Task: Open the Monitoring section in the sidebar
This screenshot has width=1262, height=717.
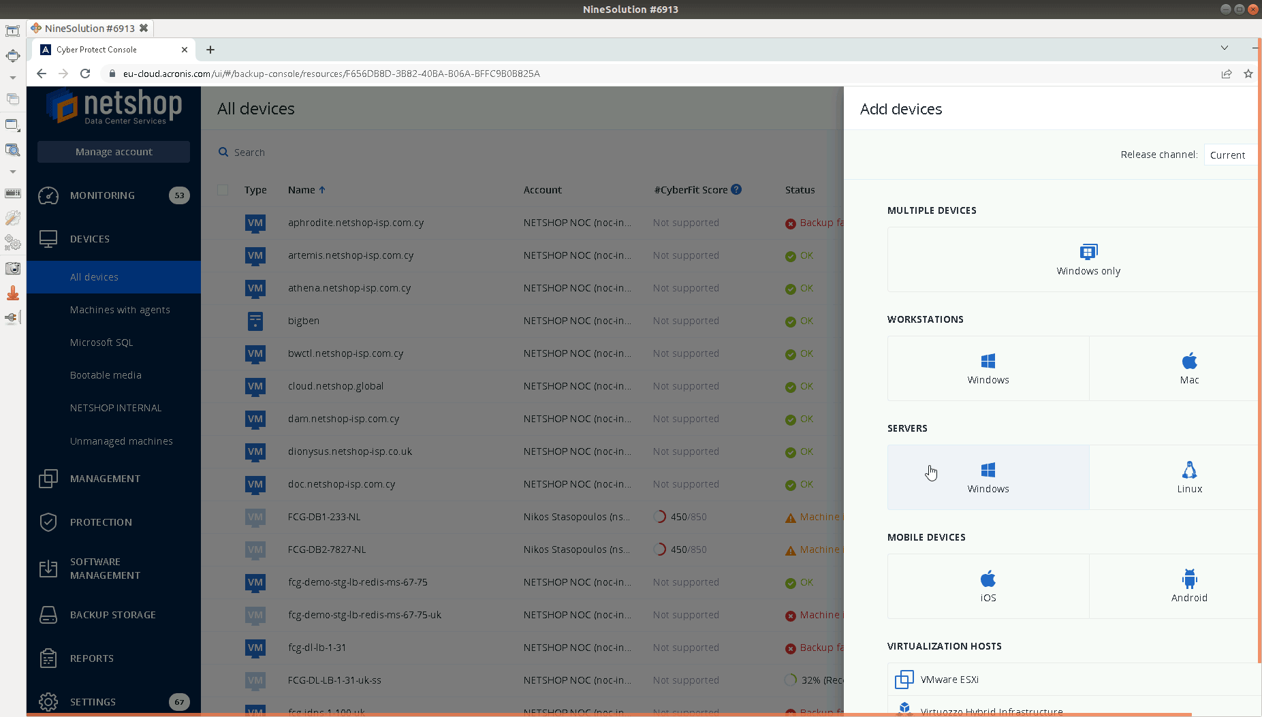Action: pos(102,195)
